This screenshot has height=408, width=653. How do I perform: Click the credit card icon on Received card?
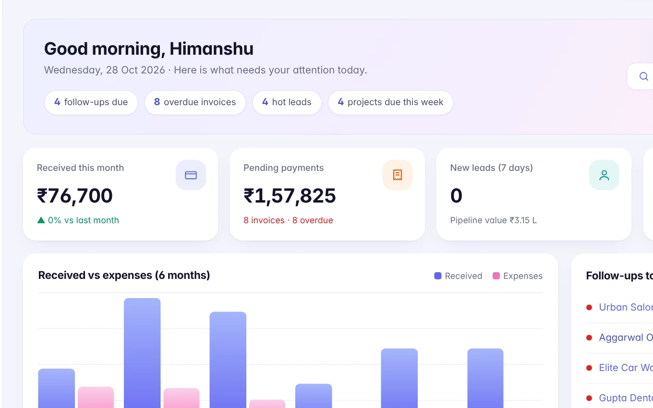(191, 175)
